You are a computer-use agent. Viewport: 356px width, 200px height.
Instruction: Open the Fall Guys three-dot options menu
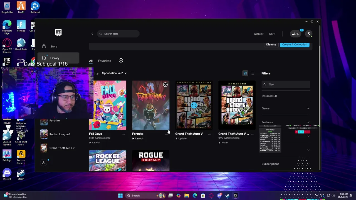[123, 134]
